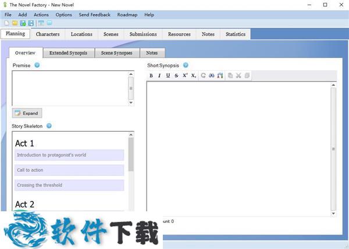Click Short Synopsis scrollbar down arrow
This screenshot has height=249, width=349.
(x=333, y=214)
